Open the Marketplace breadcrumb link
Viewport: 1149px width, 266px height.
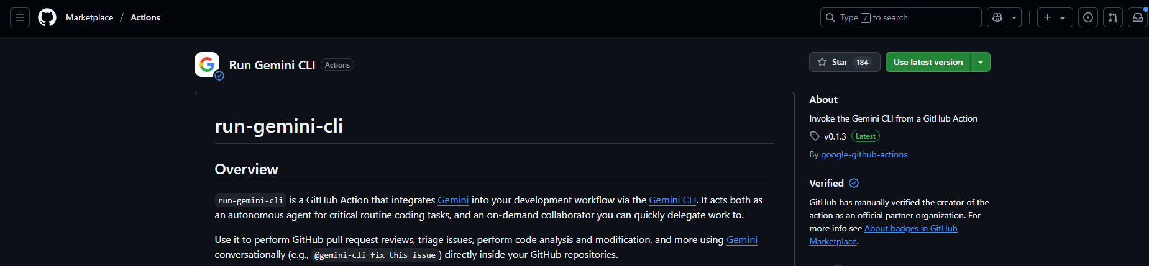pyautogui.click(x=89, y=17)
